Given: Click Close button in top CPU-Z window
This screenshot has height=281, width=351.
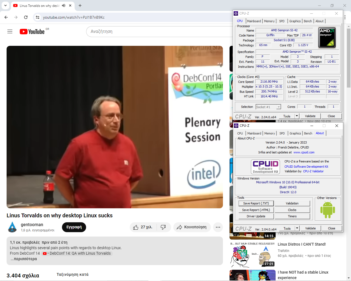Looking at the screenshot, I should 331,116.
